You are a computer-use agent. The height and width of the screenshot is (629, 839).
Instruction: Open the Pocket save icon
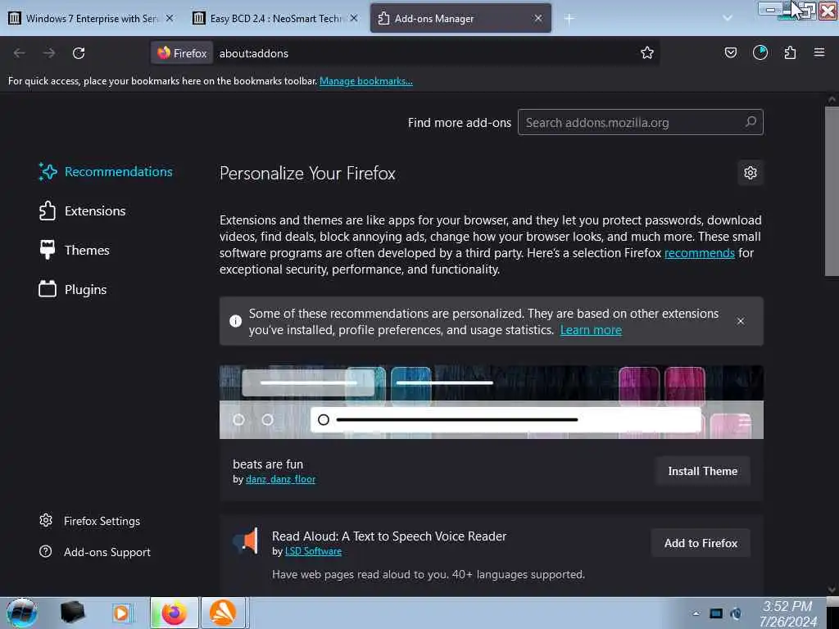tap(730, 52)
